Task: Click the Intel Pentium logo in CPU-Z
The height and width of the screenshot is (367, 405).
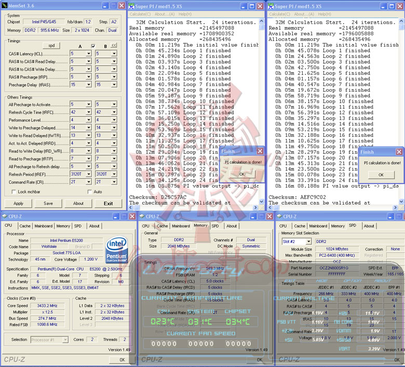Action: pos(116,250)
